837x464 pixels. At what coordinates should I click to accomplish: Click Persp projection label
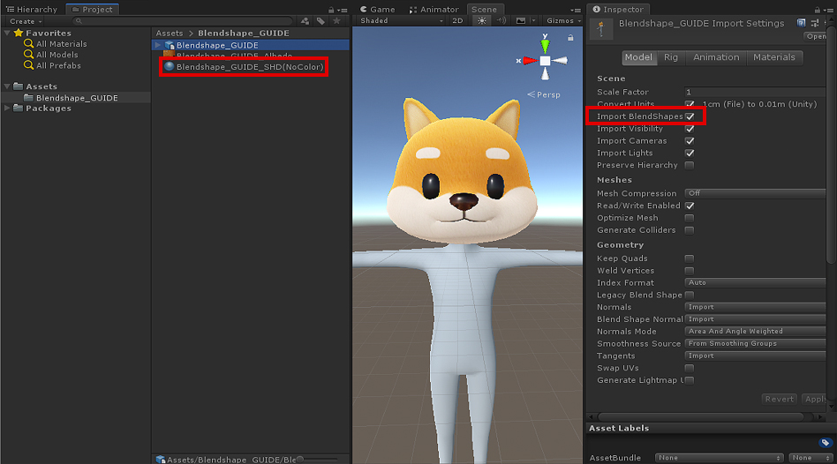[x=544, y=95]
